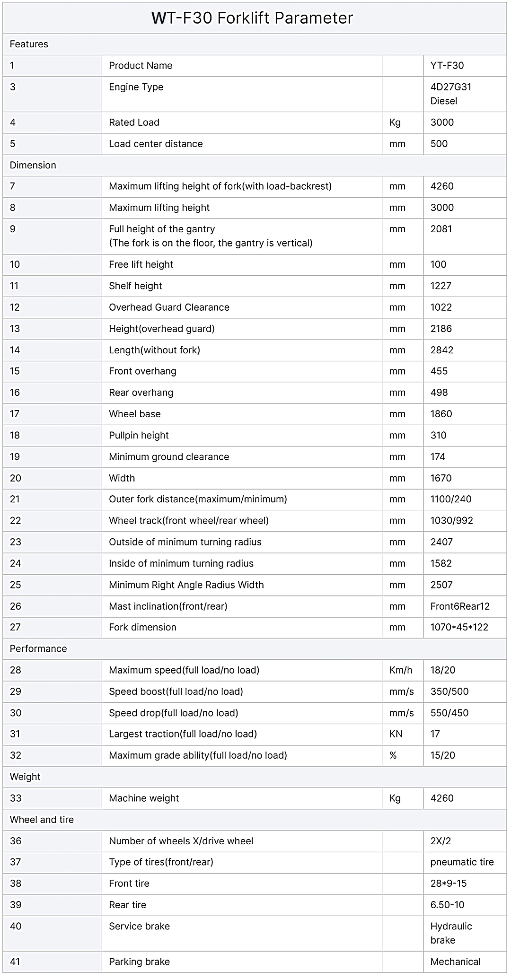Select the Maximum speed Km/h unit cell
Image resolution: width=511 pixels, height=980 pixels.
(x=403, y=670)
